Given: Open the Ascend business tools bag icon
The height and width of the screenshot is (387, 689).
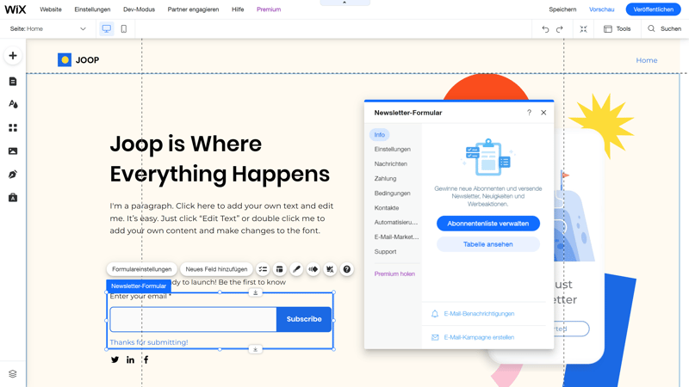Looking at the screenshot, I should (x=13, y=198).
